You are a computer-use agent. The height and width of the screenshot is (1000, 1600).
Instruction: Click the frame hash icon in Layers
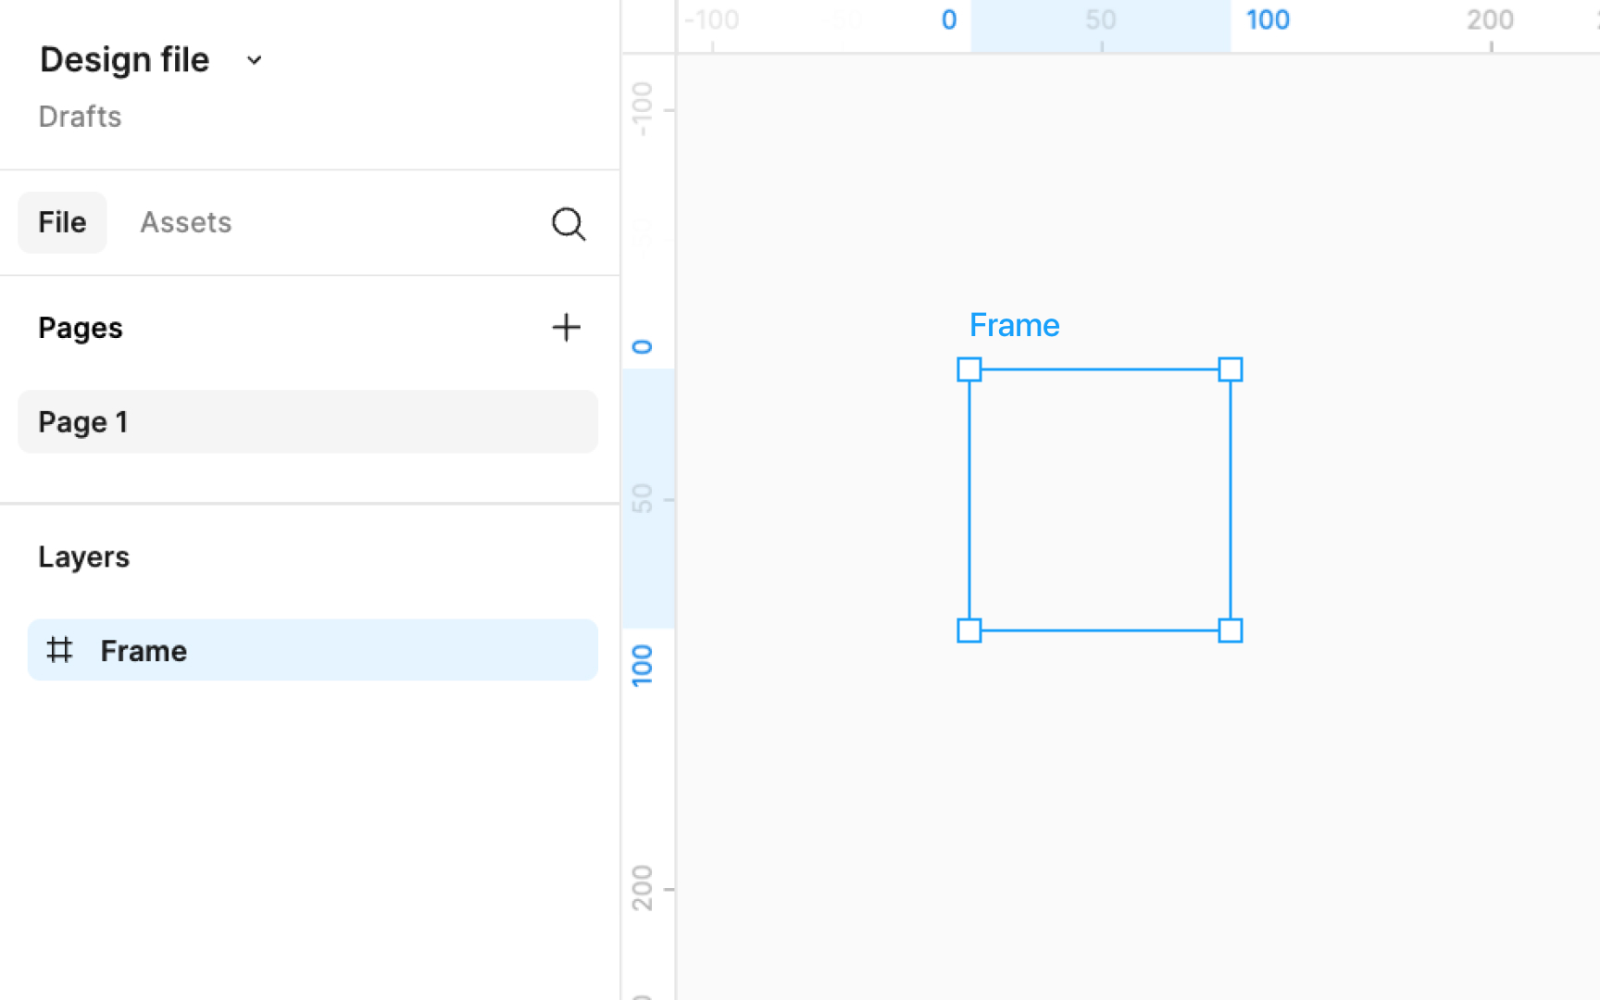coord(59,650)
